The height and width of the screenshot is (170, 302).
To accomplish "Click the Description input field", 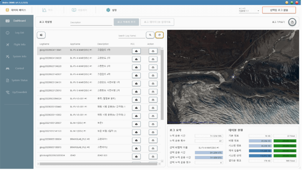I will click(x=91, y=22).
